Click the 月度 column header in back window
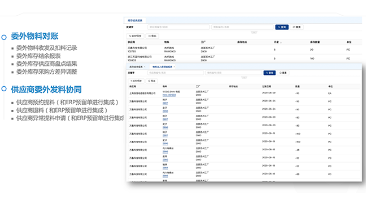The height and width of the screenshot is (205, 366). point(276,42)
